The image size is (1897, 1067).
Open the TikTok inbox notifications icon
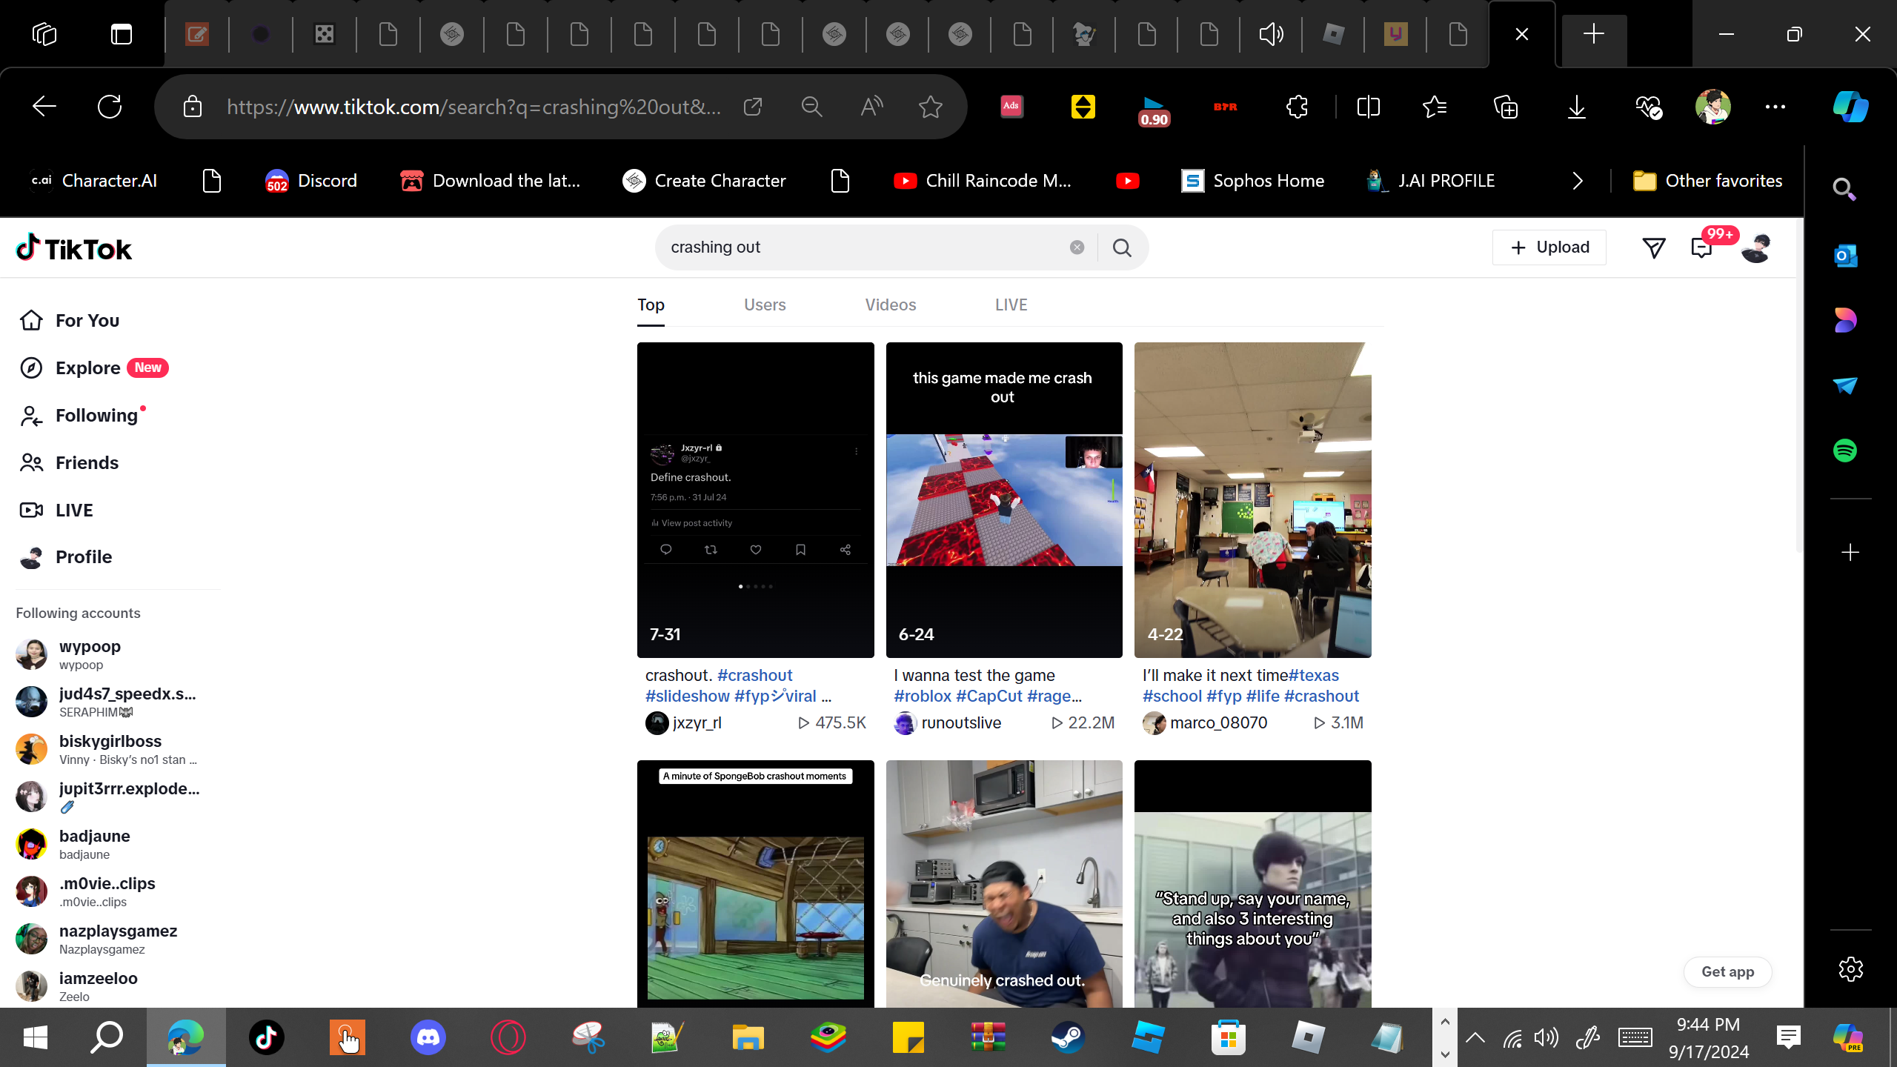click(1702, 247)
